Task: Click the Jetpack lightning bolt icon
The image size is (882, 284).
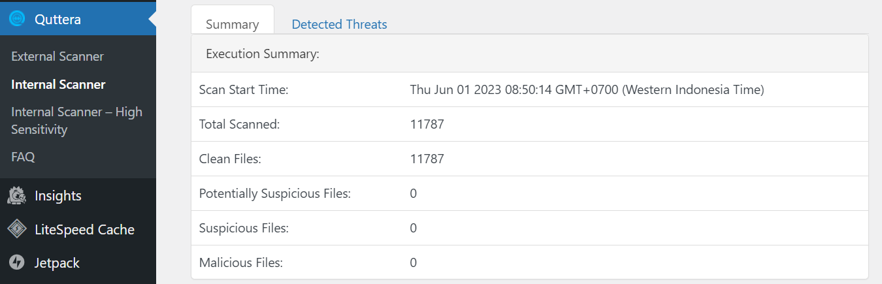Action: point(17,263)
